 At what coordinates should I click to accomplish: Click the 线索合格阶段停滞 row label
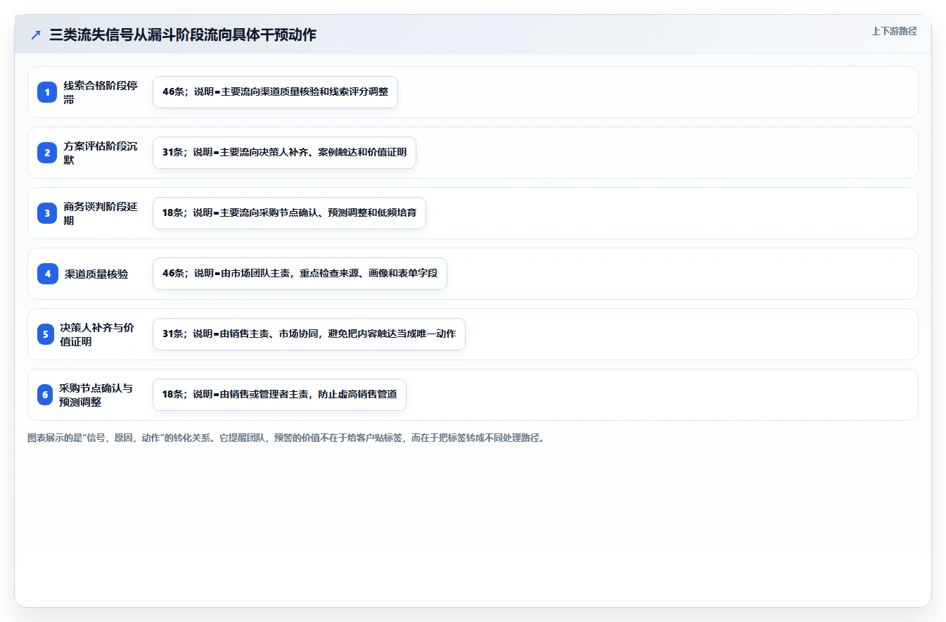point(101,92)
